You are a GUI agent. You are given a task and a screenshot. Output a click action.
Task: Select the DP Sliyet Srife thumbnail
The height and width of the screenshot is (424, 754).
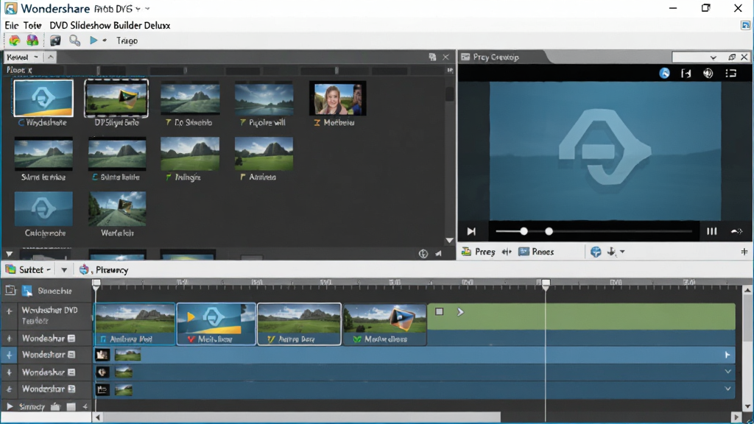[116, 98]
